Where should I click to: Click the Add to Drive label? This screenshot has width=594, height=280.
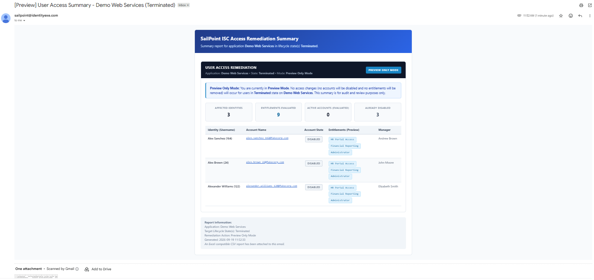coord(101,269)
